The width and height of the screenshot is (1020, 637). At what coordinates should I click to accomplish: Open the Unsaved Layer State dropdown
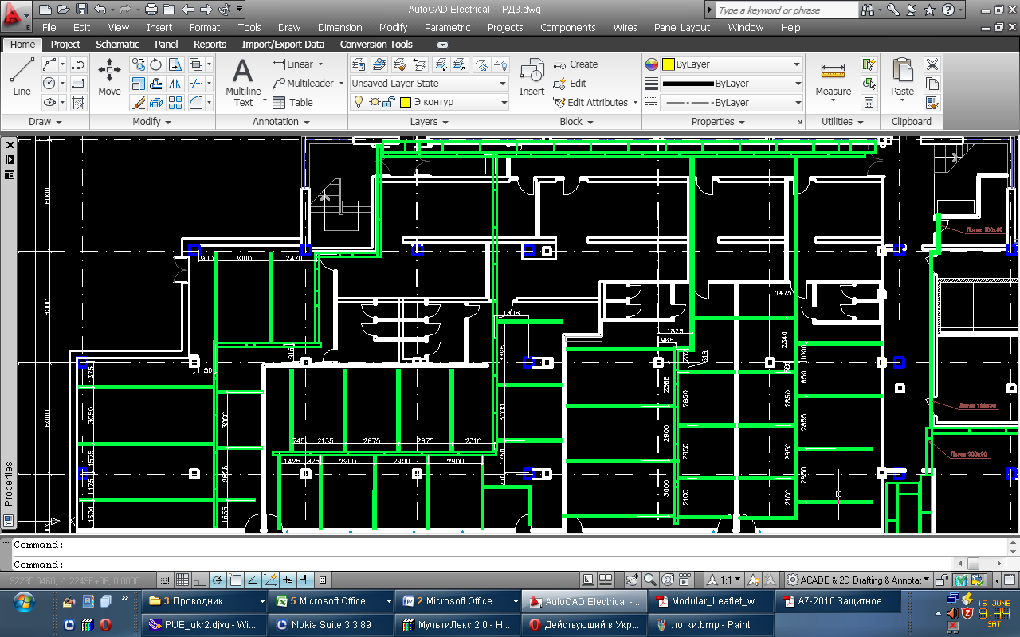coord(430,84)
